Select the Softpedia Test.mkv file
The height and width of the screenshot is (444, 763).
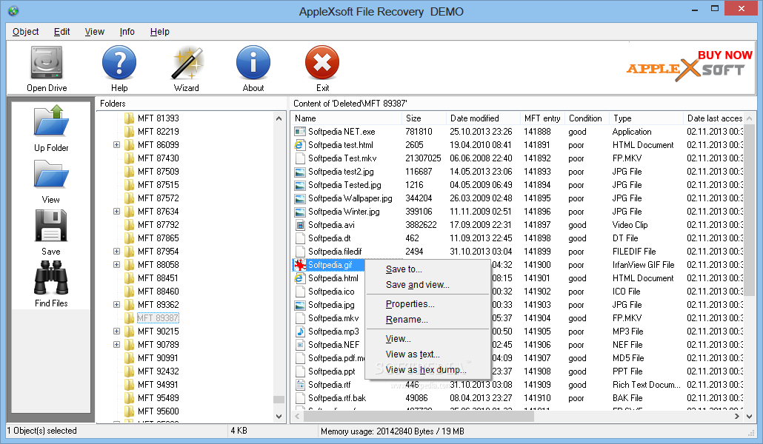coord(342,158)
